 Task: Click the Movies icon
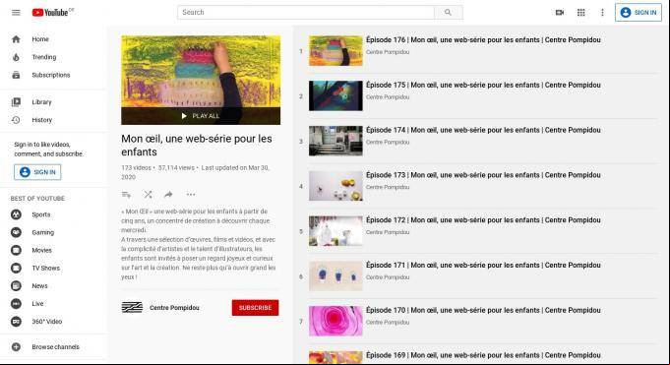click(x=16, y=251)
